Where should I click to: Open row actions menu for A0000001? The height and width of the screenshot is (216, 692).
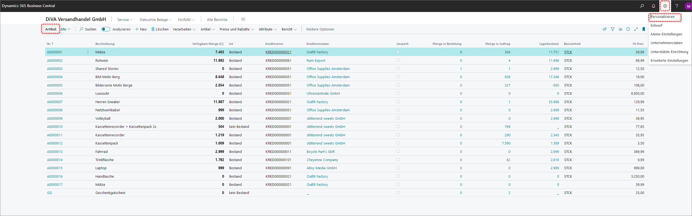(x=88, y=52)
